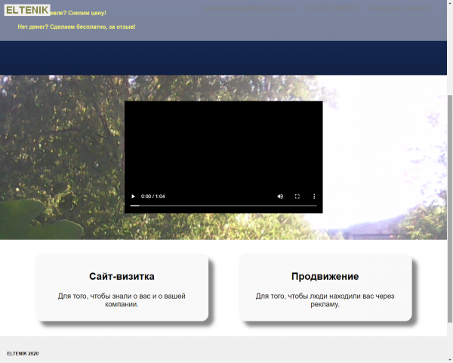
Task: Click the heading 'Продвижение'
Action: pyautogui.click(x=325, y=277)
